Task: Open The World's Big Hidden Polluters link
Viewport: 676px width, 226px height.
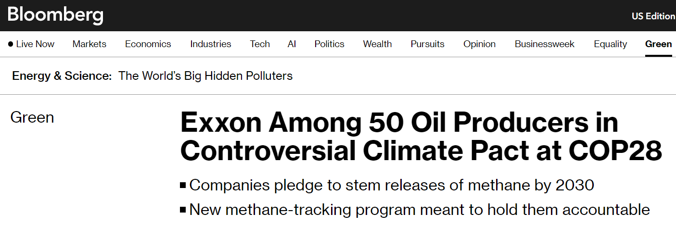Action: point(205,76)
